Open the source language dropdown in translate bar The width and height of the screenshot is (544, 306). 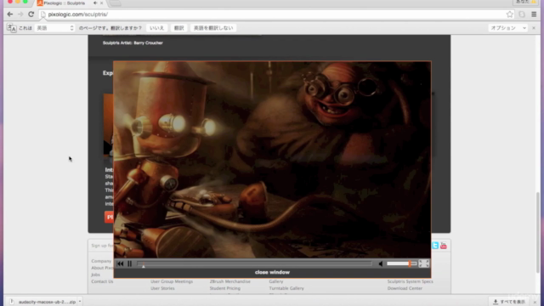54,28
